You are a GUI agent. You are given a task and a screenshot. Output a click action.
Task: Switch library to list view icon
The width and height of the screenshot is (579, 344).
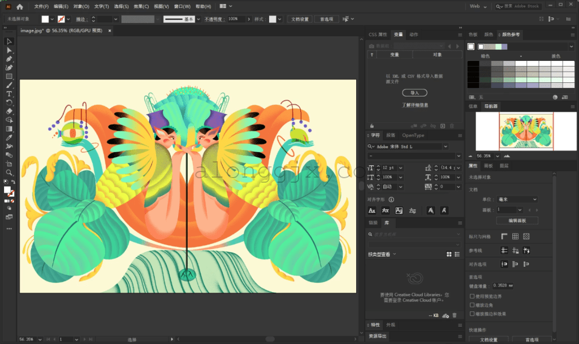coord(457,254)
